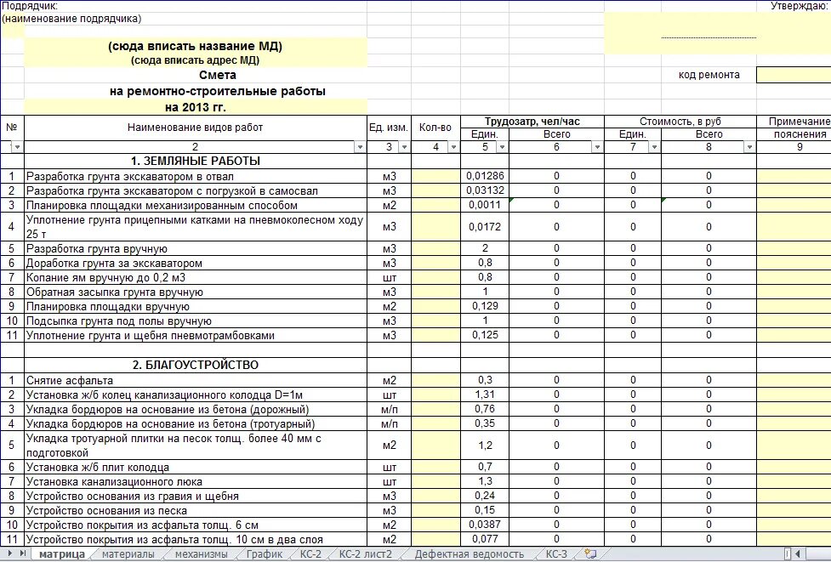Open filter dropdown for column 6 labor total

click(x=597, y=147)
